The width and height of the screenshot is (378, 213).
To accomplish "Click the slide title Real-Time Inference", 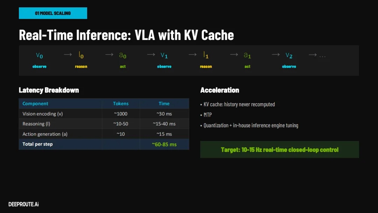I will tap(126, 35).
